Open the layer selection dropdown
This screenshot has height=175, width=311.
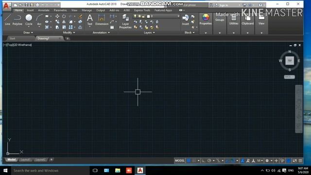pyautogui.click(x=178, y=16)
